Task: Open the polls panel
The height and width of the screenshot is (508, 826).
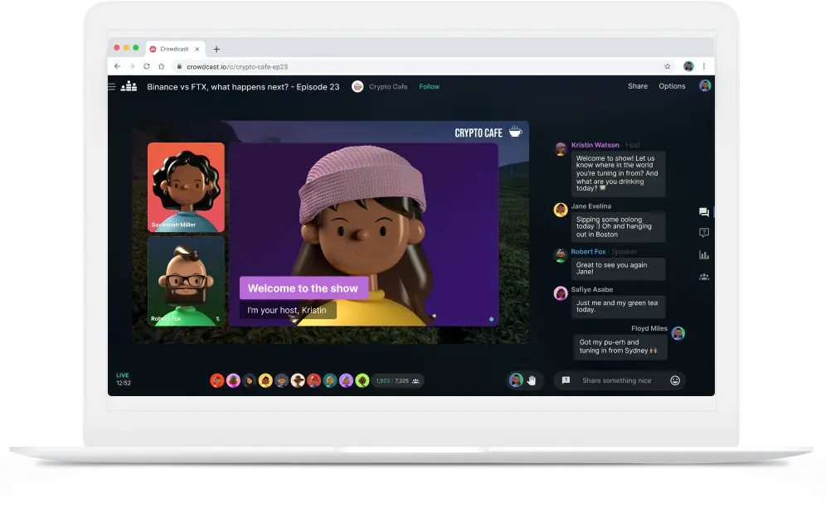Action: click(x=703, y=254)
